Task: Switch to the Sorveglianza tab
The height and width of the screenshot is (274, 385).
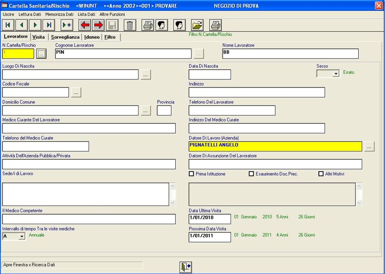Action: [x=65, y=37]
